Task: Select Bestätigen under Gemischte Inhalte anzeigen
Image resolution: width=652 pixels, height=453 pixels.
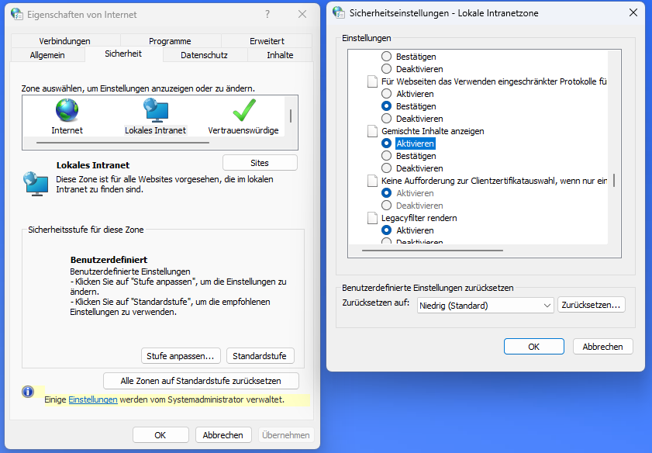Action: [387, 156]
